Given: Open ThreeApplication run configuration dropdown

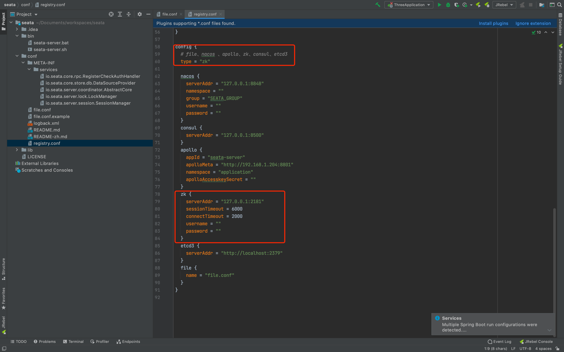Looking at the screenshot, I should (x=409, y=5).
